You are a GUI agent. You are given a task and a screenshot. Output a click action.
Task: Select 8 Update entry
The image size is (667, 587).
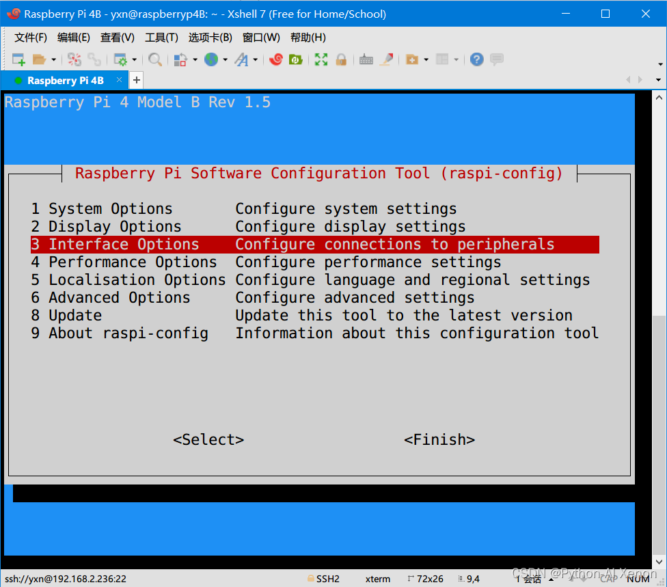tap(315, 316)
